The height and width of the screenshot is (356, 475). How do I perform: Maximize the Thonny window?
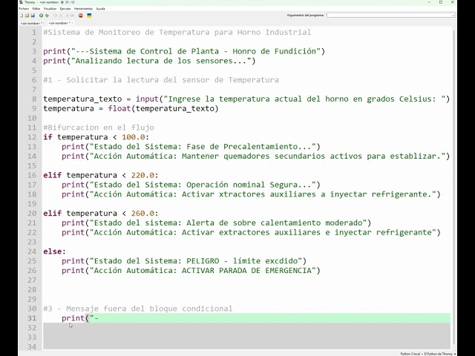(441, 2)
